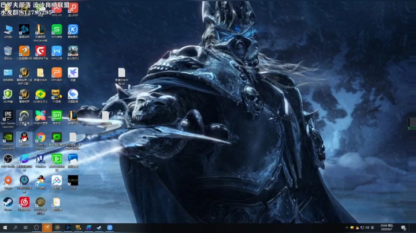Launch the Kugou Music desktop shortcut

pyautogui.click(x=73, y=31)
